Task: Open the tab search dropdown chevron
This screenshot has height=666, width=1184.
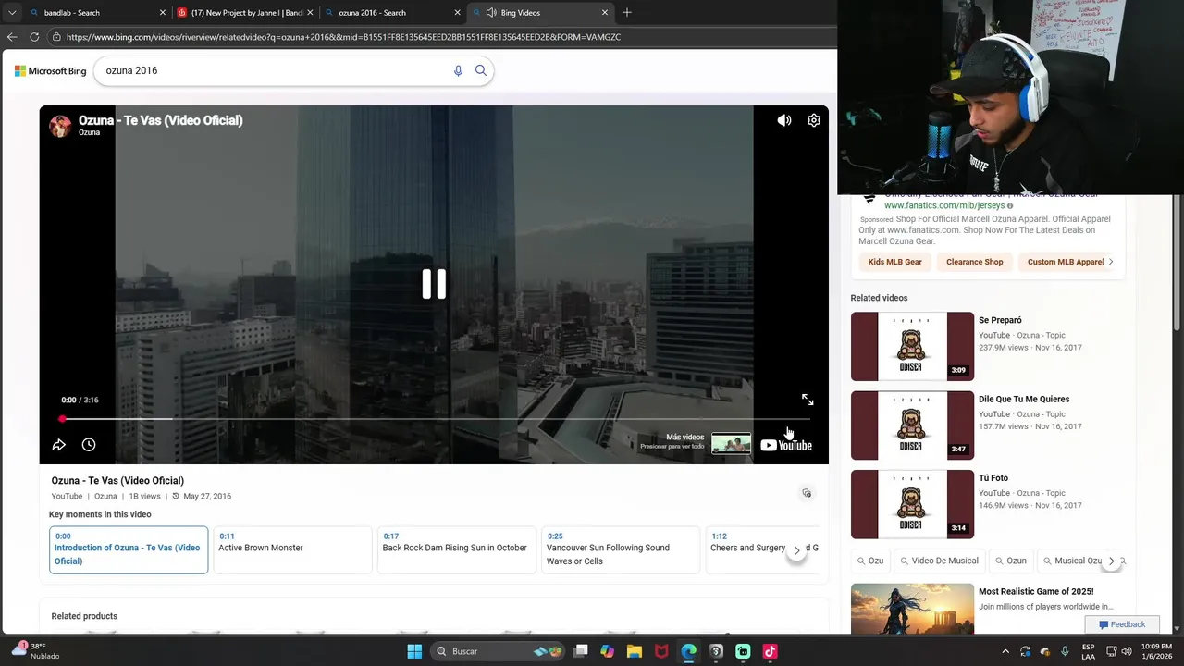Action: pos(12,13)
